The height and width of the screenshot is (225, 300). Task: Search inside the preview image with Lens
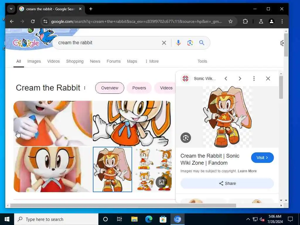tap(185, 138)
